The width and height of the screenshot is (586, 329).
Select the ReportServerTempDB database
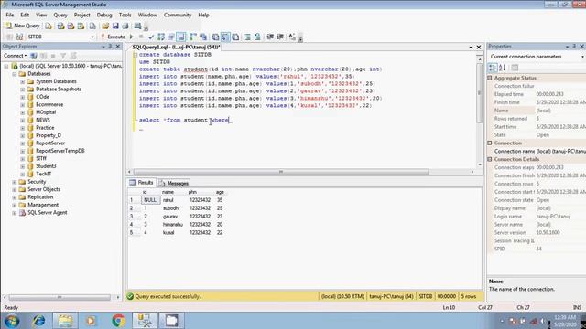coord(60,151)
